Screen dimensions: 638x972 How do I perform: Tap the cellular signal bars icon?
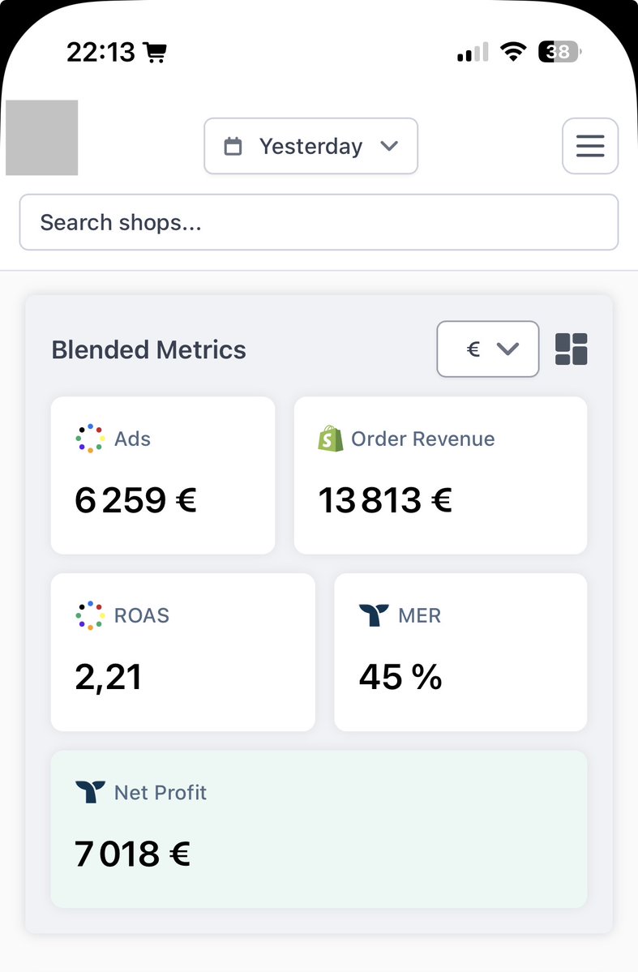473,52
